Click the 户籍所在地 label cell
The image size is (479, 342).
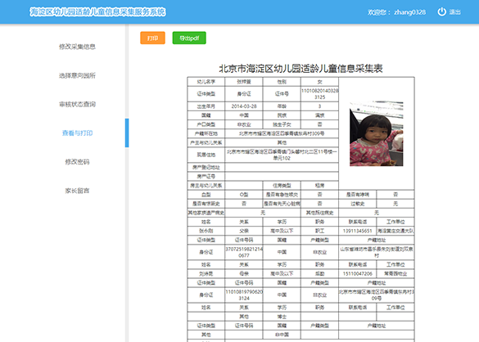pos(206,133)
